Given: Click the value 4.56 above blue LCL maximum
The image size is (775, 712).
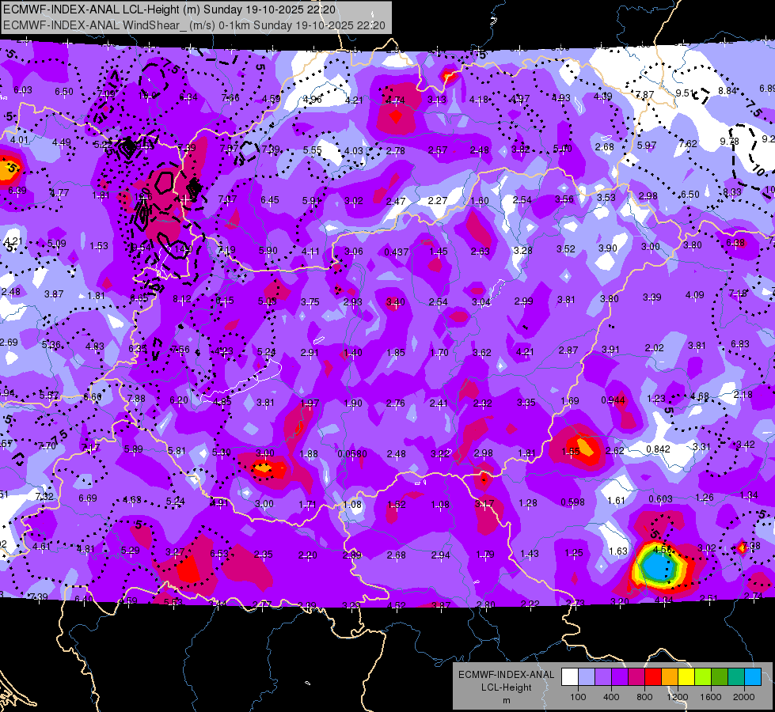Looking at the screenshot, I should pos(663,549).
